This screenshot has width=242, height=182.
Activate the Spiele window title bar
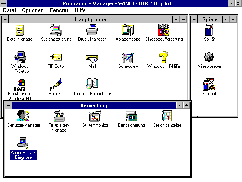(210, 19)
